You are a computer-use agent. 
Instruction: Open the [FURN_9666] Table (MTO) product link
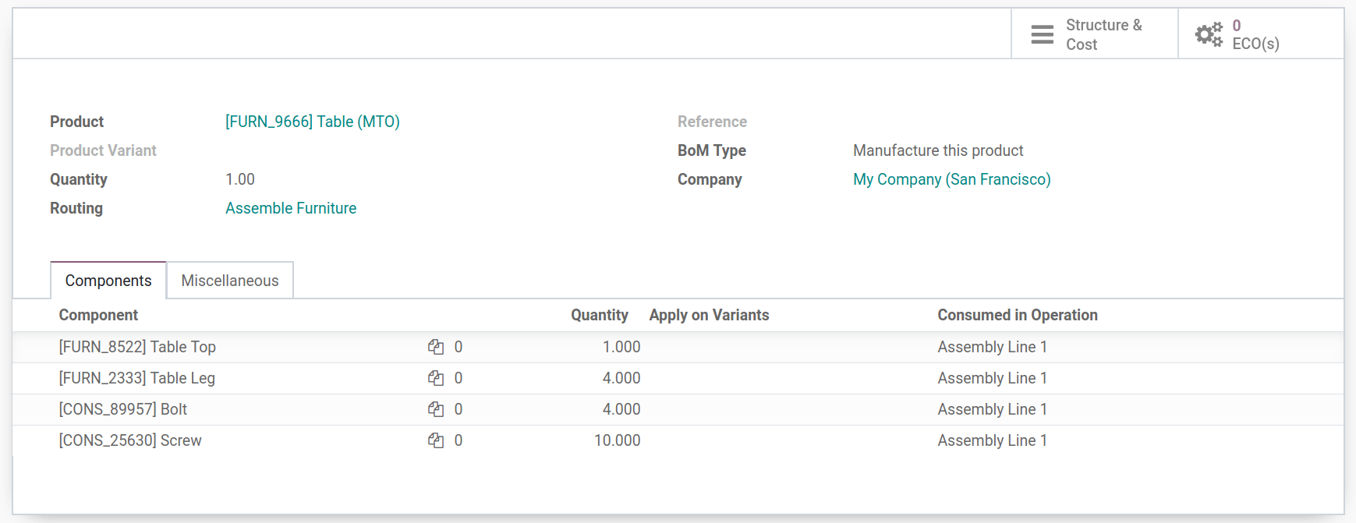[x=313, y=122]
